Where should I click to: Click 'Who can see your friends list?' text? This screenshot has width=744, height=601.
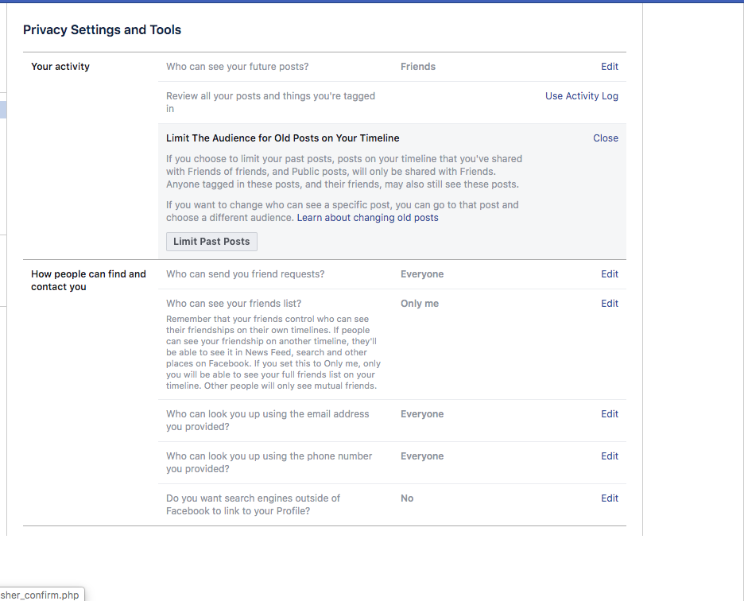pyautogui.click(x=234, y=304)
